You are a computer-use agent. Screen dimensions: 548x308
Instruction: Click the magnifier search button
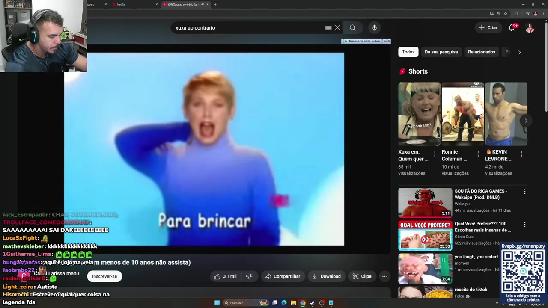click(x=353, y=28)
